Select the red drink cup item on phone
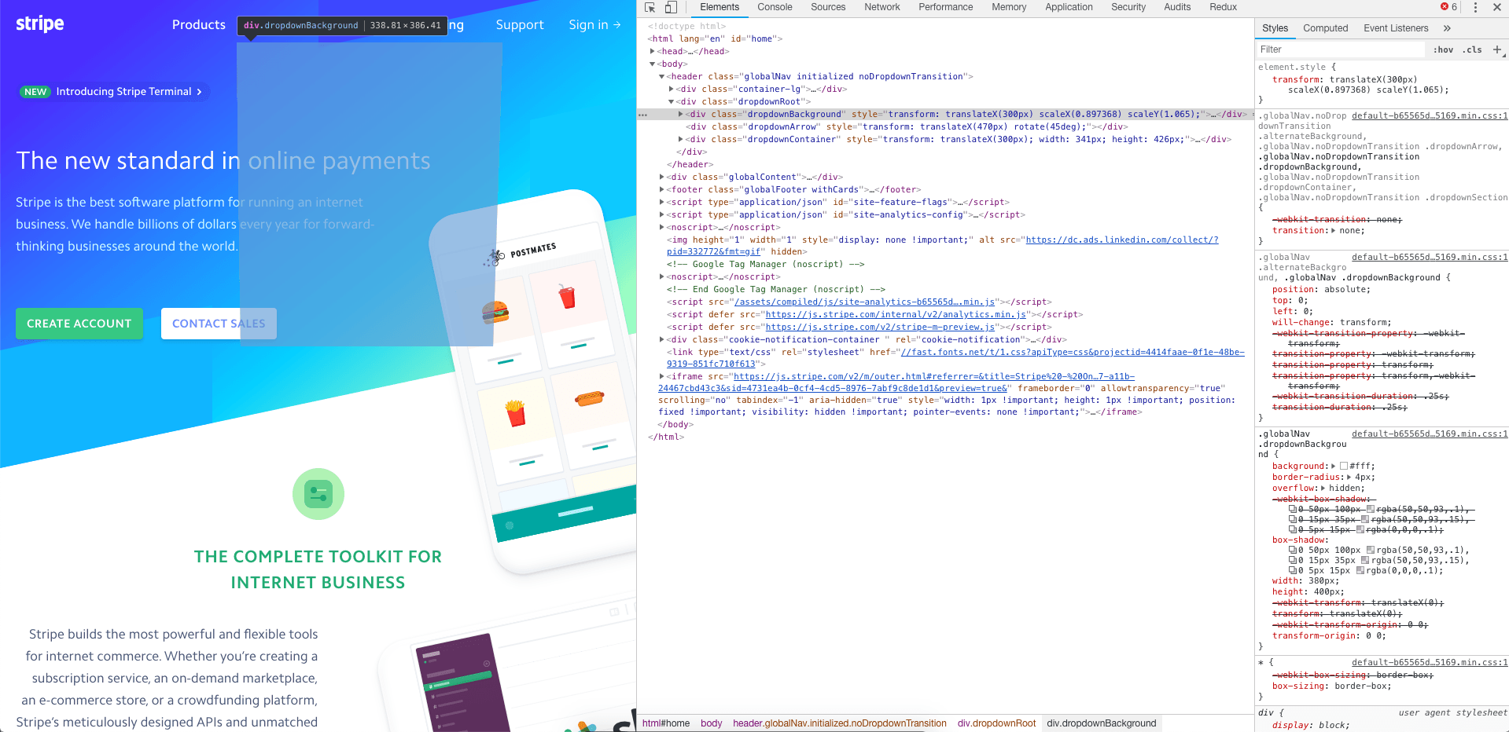 [567, 296]
